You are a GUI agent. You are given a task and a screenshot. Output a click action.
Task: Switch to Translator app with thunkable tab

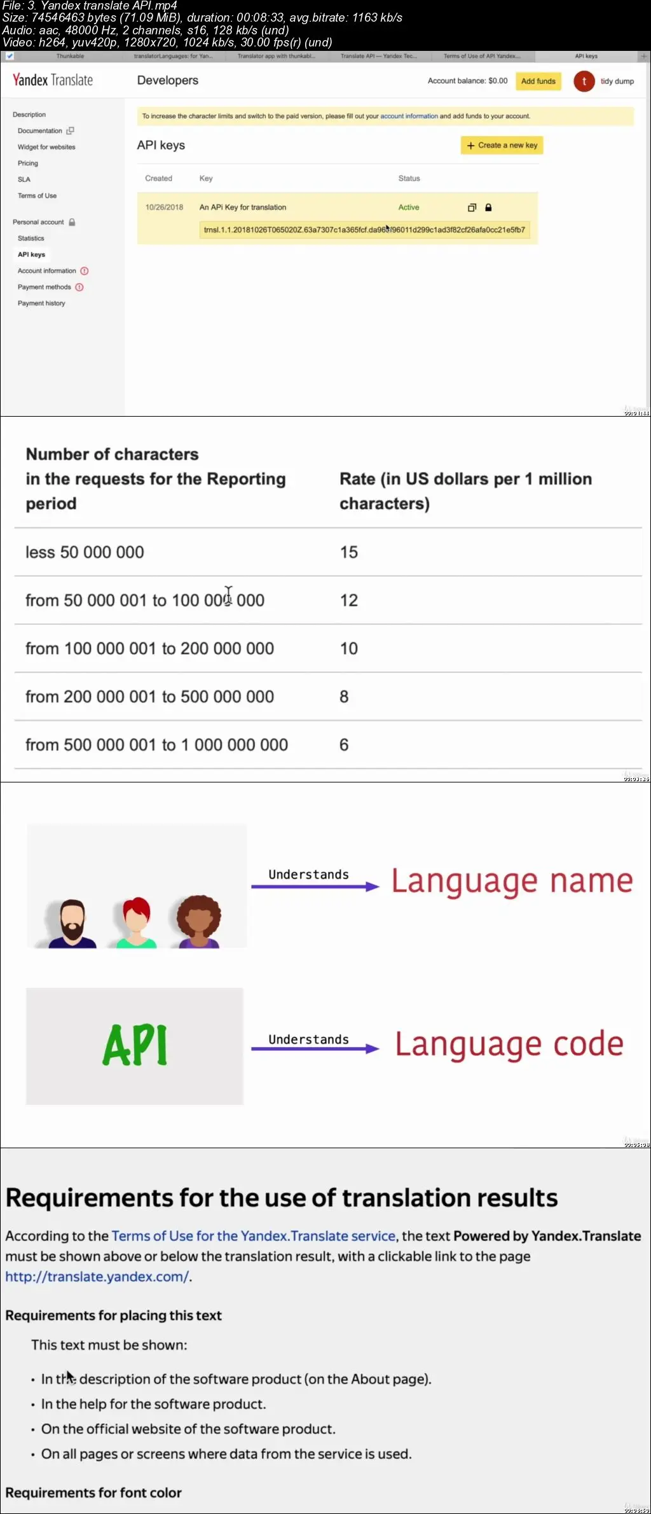pyautogui.click(x=277, y=56)
